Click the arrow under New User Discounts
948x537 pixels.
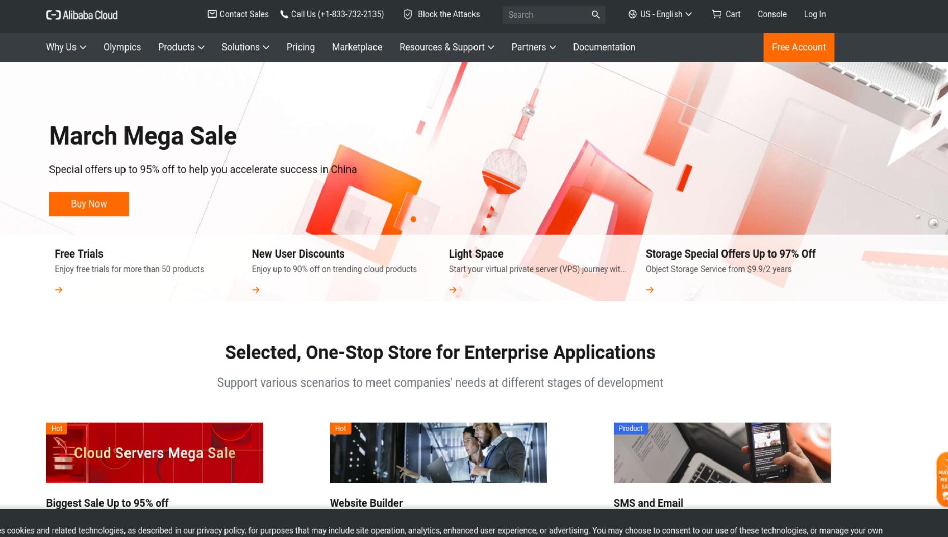coord(256,290)
